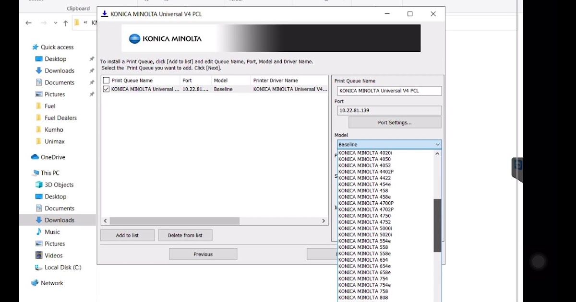Image resolution: width=576 pixels, height=302 pixels.
Task: Click the Print Queue Name column header
Action: pyautogui.click(x=132, y=81)
